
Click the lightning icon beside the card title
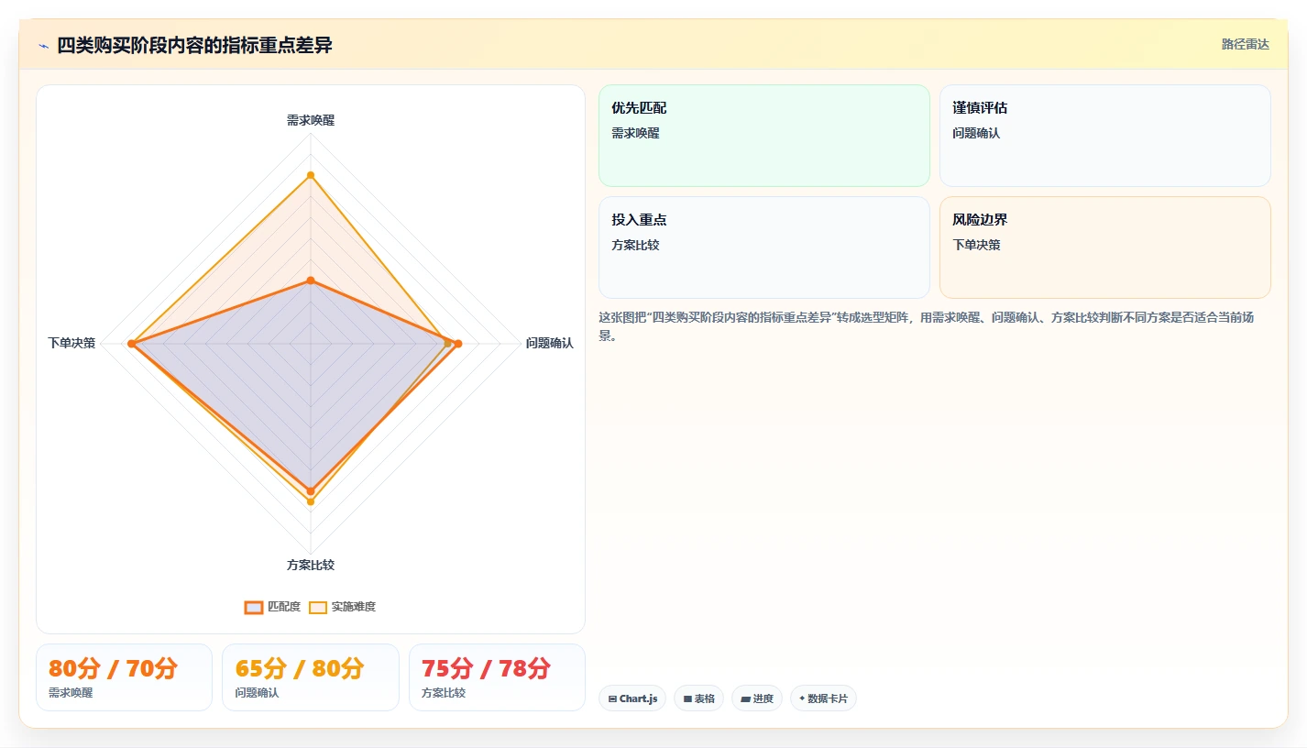[x=43, y=46]
